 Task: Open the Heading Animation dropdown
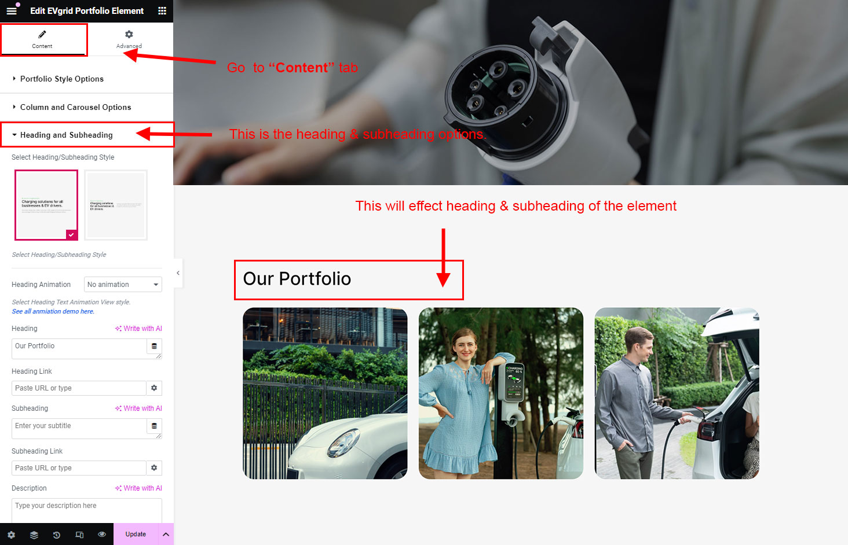[123, 285]
